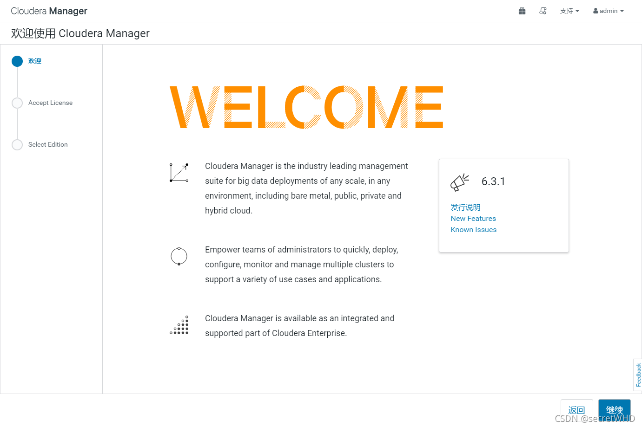Click the 'industry leading management' paragraph
Image resolution: width=642 pixels, height=427 pixels.
click(306, 188)
